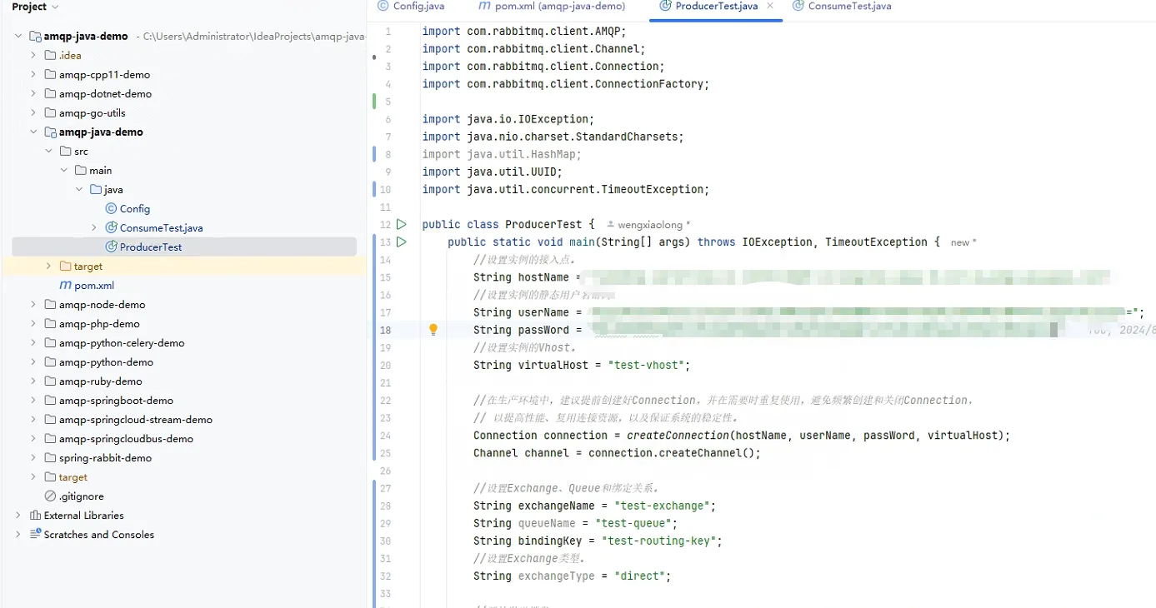Expand the .idea folder
1156x608 pixels.
33,56
